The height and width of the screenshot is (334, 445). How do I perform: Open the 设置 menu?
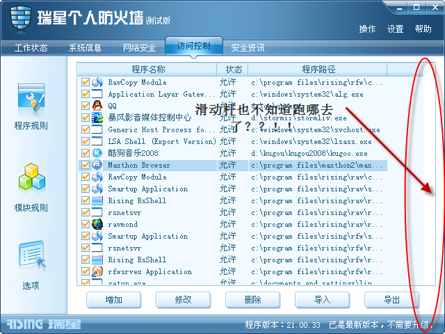tap(396, 29)
